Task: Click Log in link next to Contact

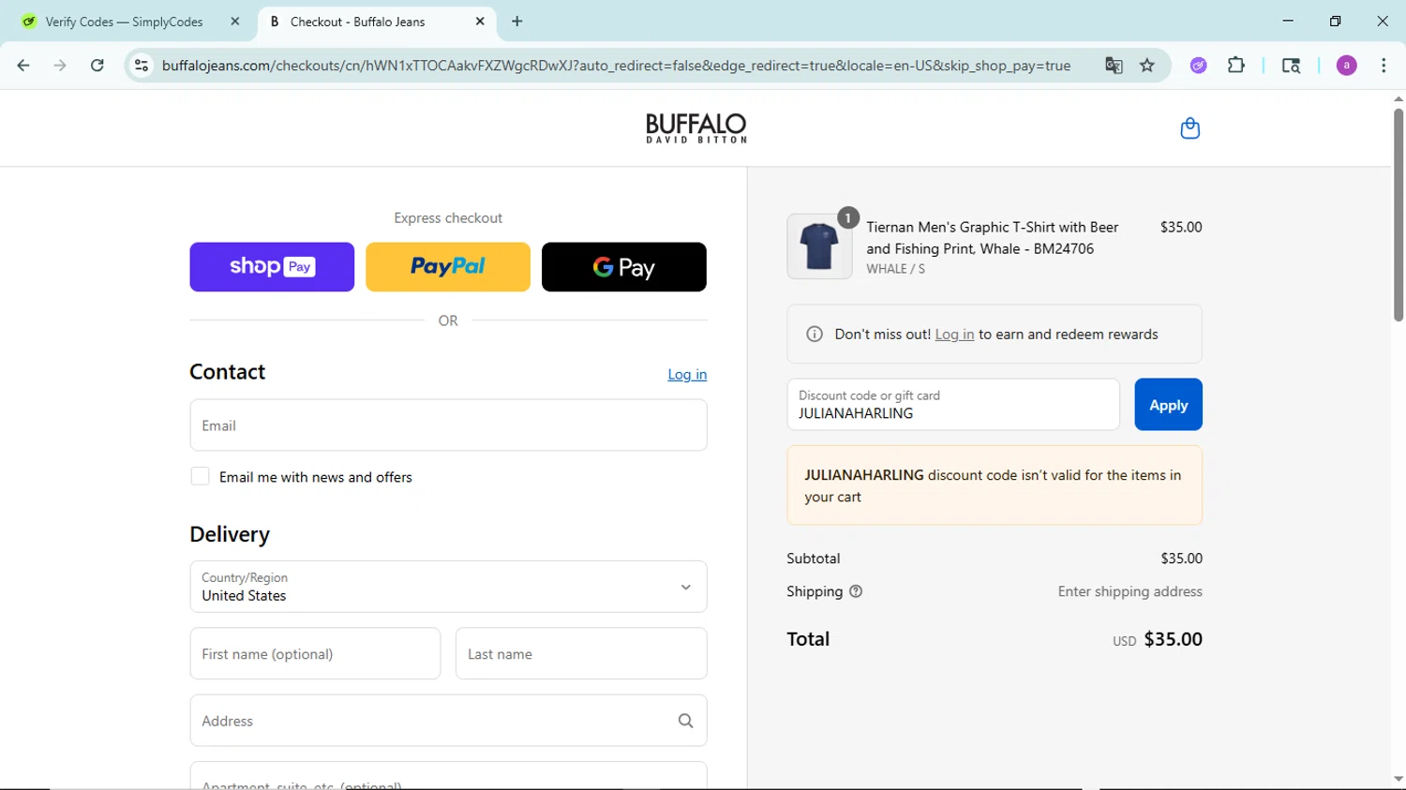Action: tap(687, 374)
